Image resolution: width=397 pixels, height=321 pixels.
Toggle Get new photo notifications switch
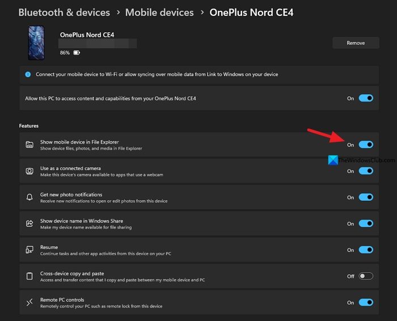coord(366,197)
